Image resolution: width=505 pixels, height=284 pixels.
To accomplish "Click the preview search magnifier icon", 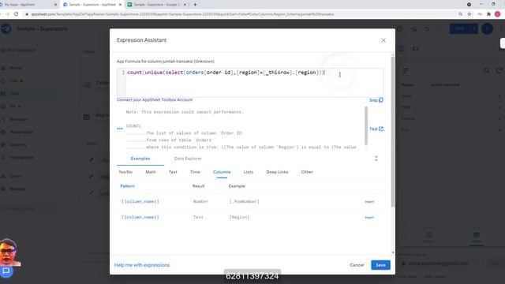I will [x=487, y=70].
